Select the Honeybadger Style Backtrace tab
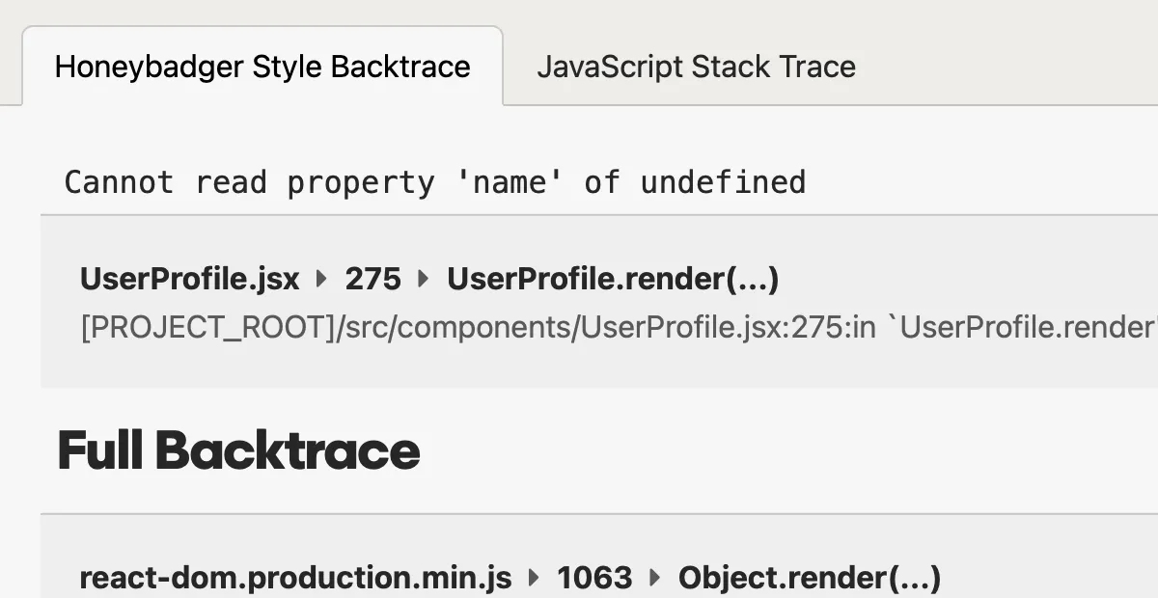1158x598 pixels. point(262,67)
